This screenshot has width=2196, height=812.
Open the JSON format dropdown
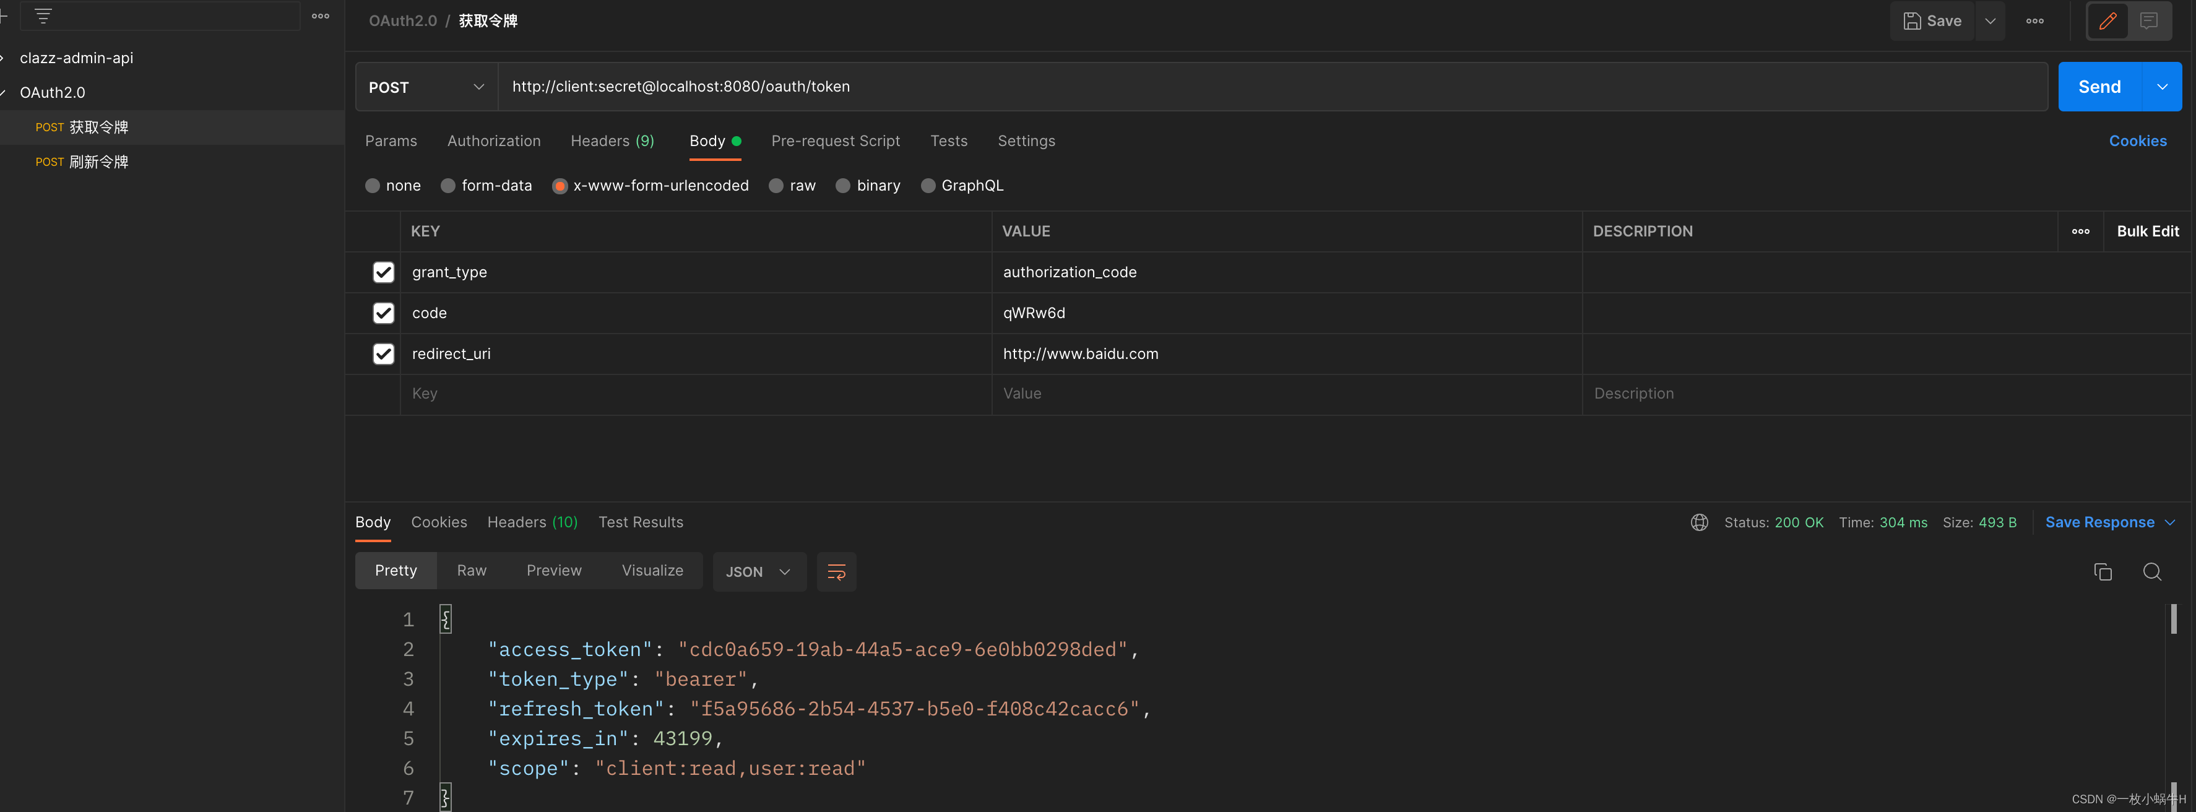point(759,572)
